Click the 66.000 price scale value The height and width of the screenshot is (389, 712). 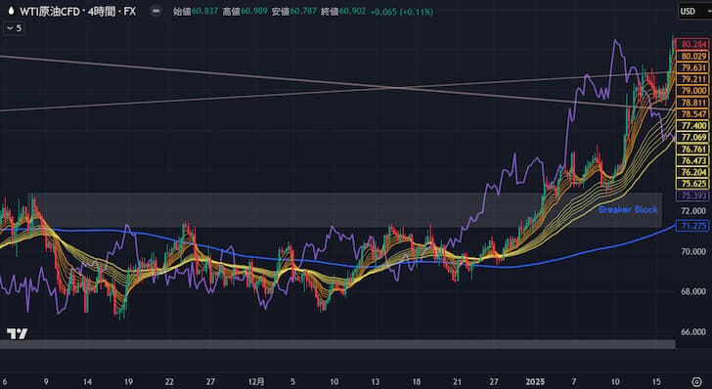pyautogui.click(x=693, y=331)
